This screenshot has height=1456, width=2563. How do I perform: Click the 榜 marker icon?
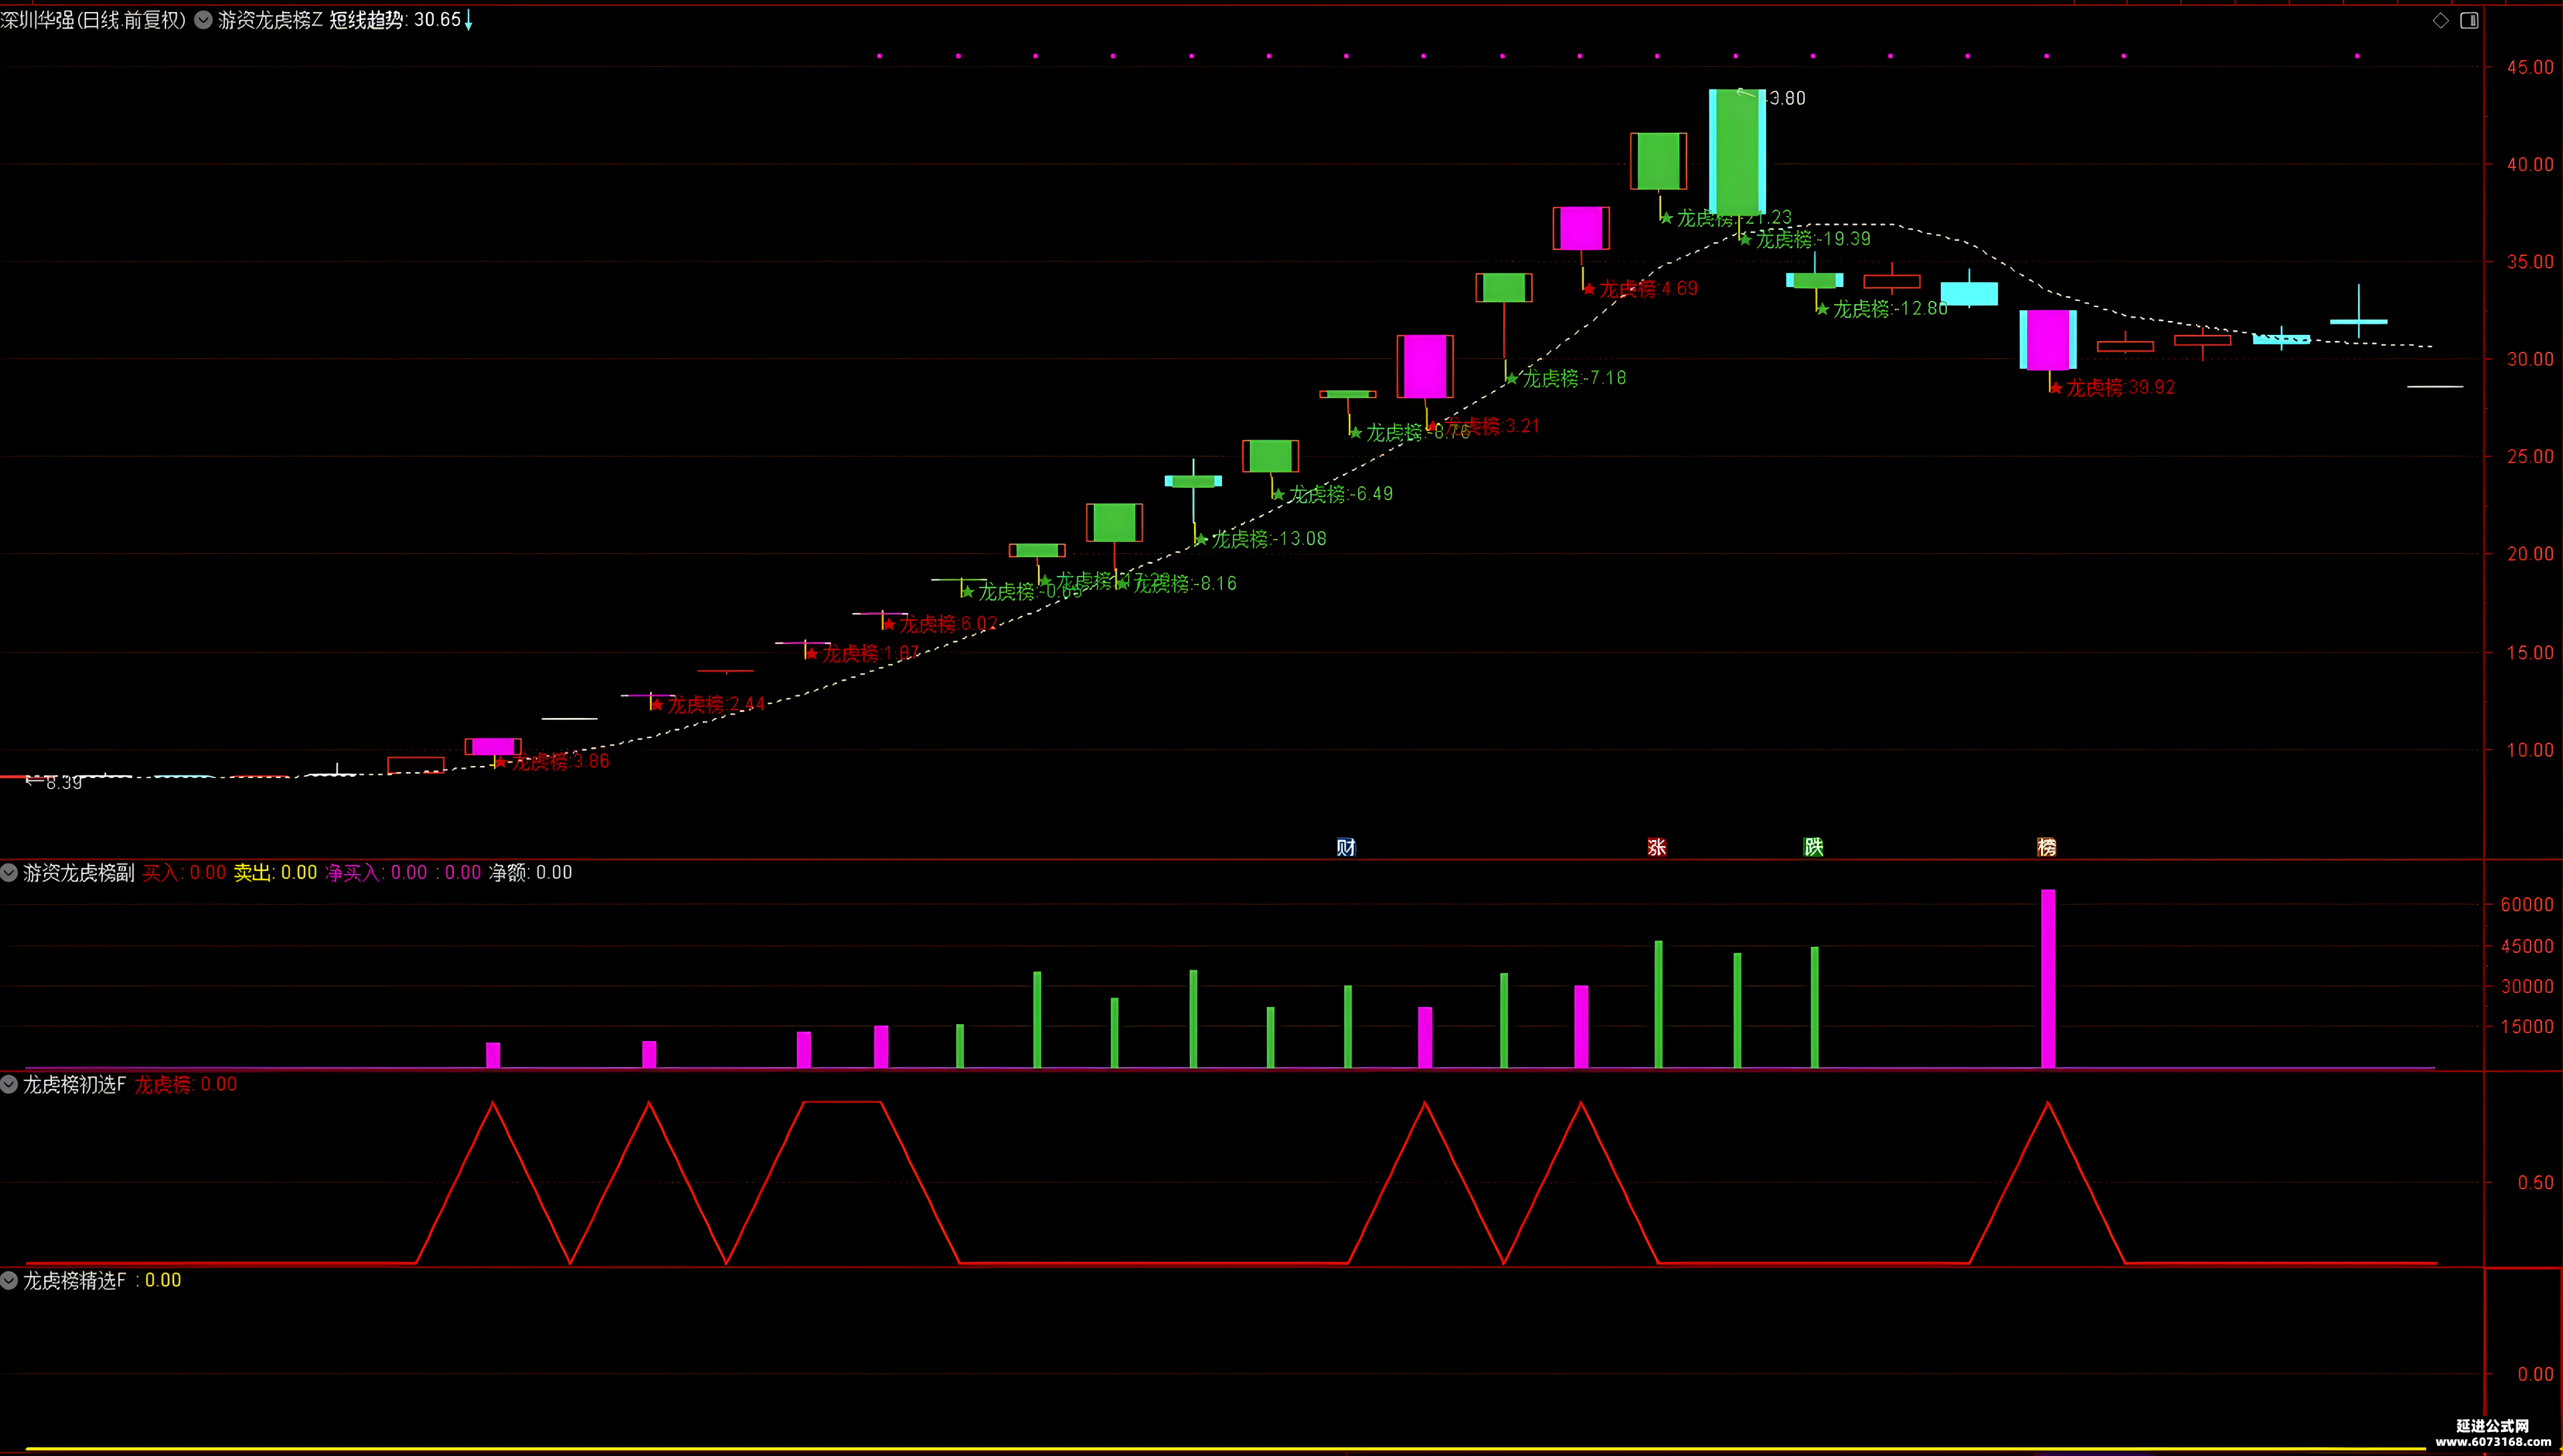click(x=2047, y=847)
